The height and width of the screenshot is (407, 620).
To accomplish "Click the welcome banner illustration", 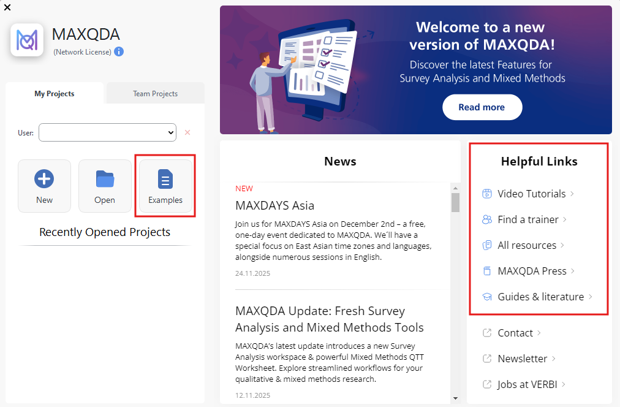I will click(307, 75).
